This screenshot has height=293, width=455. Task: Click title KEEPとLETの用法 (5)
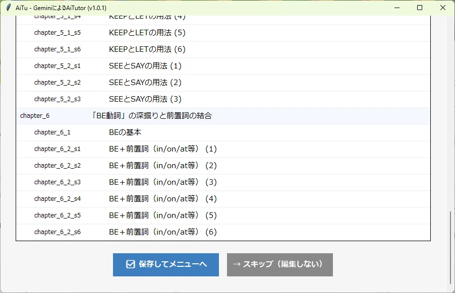[x=147, y=33]
